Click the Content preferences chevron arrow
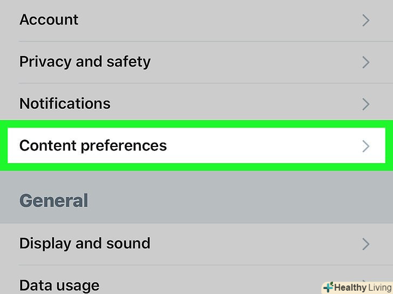 pos(366,146)
